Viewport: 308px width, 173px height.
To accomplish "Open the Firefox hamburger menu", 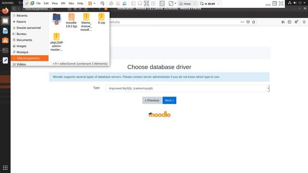I will (x=304, y=22).
